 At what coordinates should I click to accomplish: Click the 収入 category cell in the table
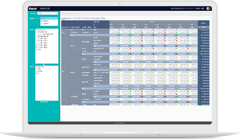(x=65, y=33)
